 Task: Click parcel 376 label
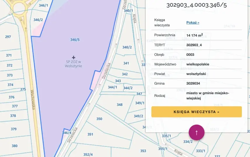(x=11, y=97)
